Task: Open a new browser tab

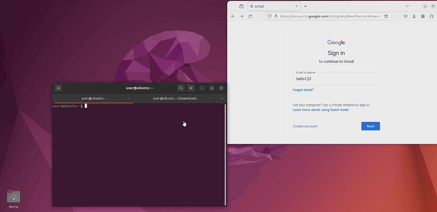Action: click(x=305, y=6)
